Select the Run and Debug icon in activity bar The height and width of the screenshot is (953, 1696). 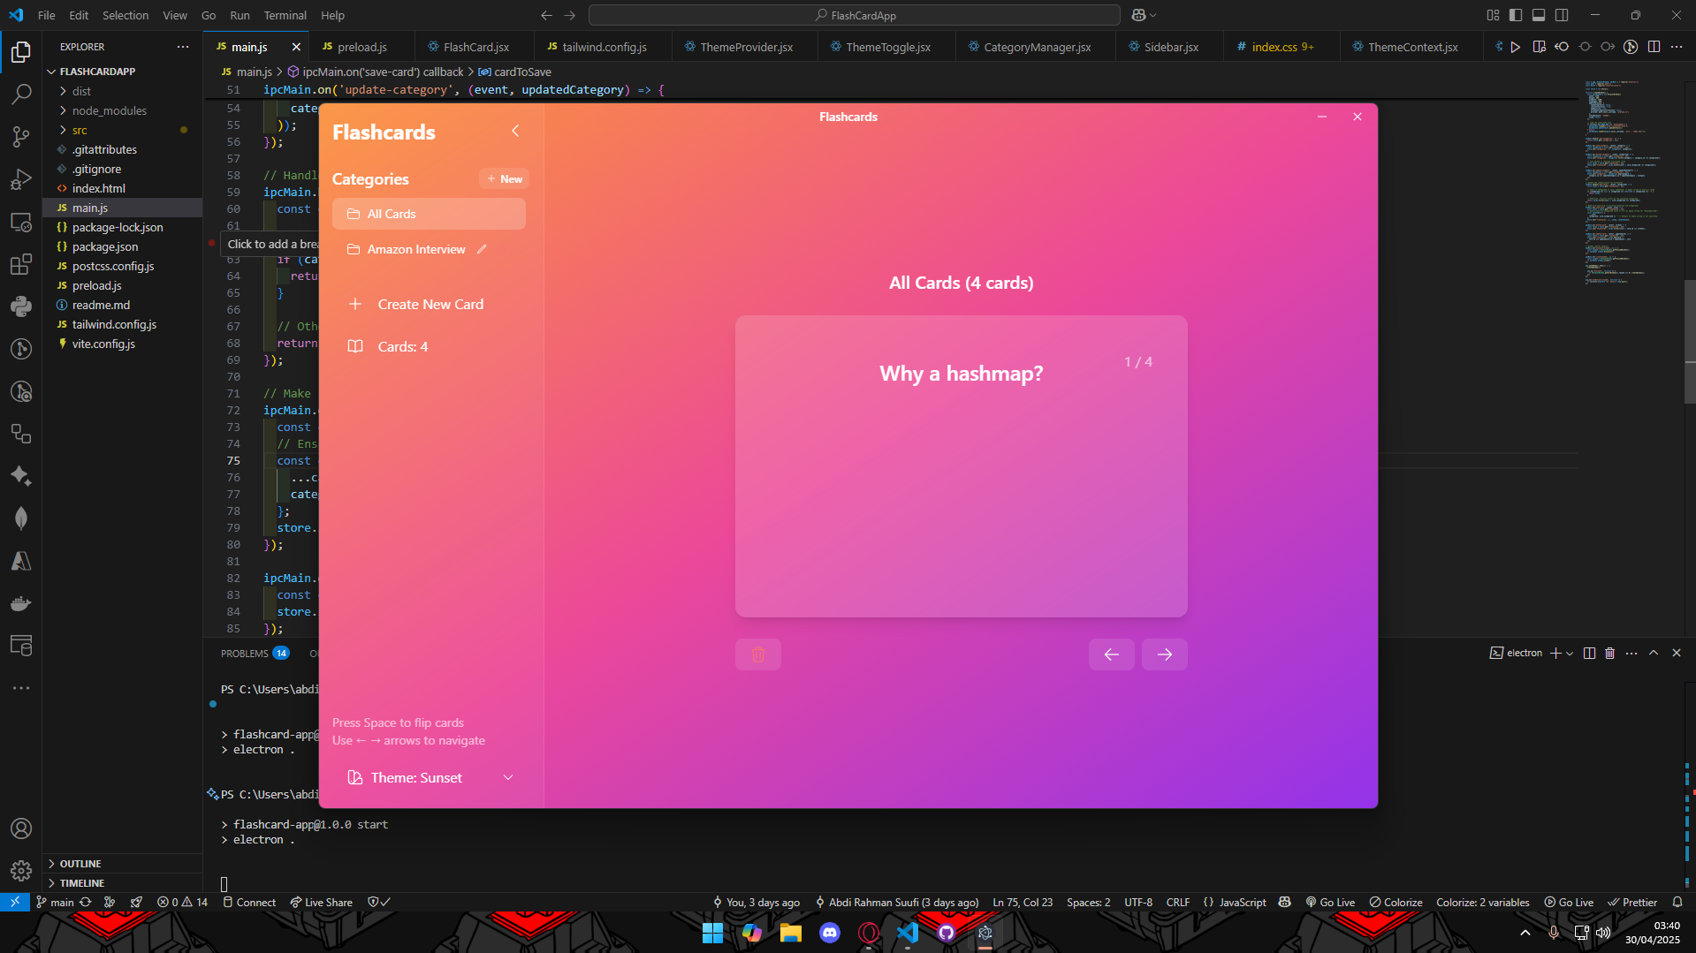(x=21, y=179)
